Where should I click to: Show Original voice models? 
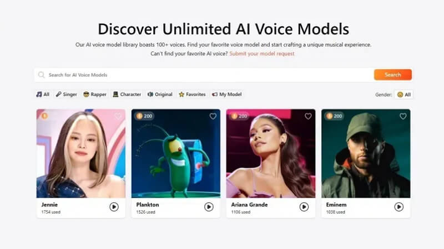(160, 94)
